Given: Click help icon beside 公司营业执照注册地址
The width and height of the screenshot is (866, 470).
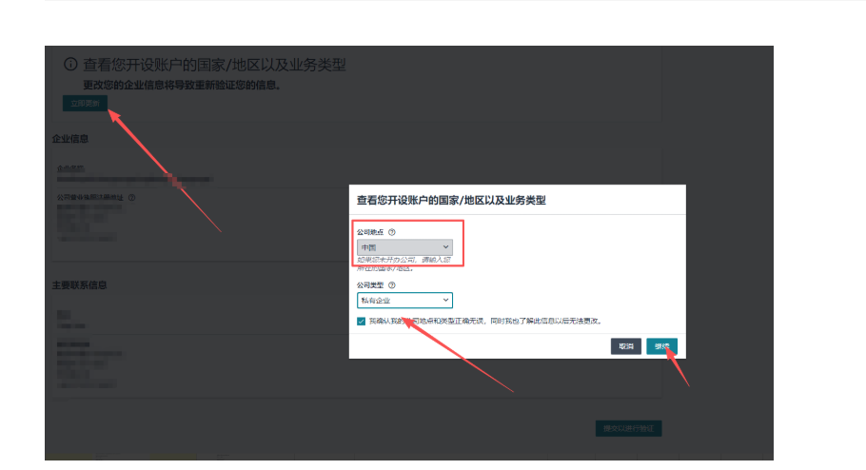Looking at the screenshot, I should coord(132,198).
